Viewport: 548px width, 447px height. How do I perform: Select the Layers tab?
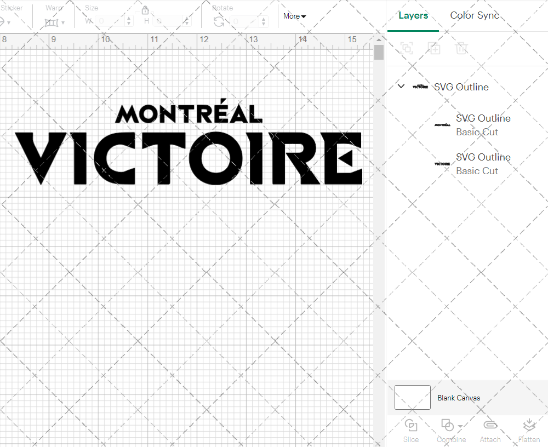pyautogui.click(x=413, y=15)
